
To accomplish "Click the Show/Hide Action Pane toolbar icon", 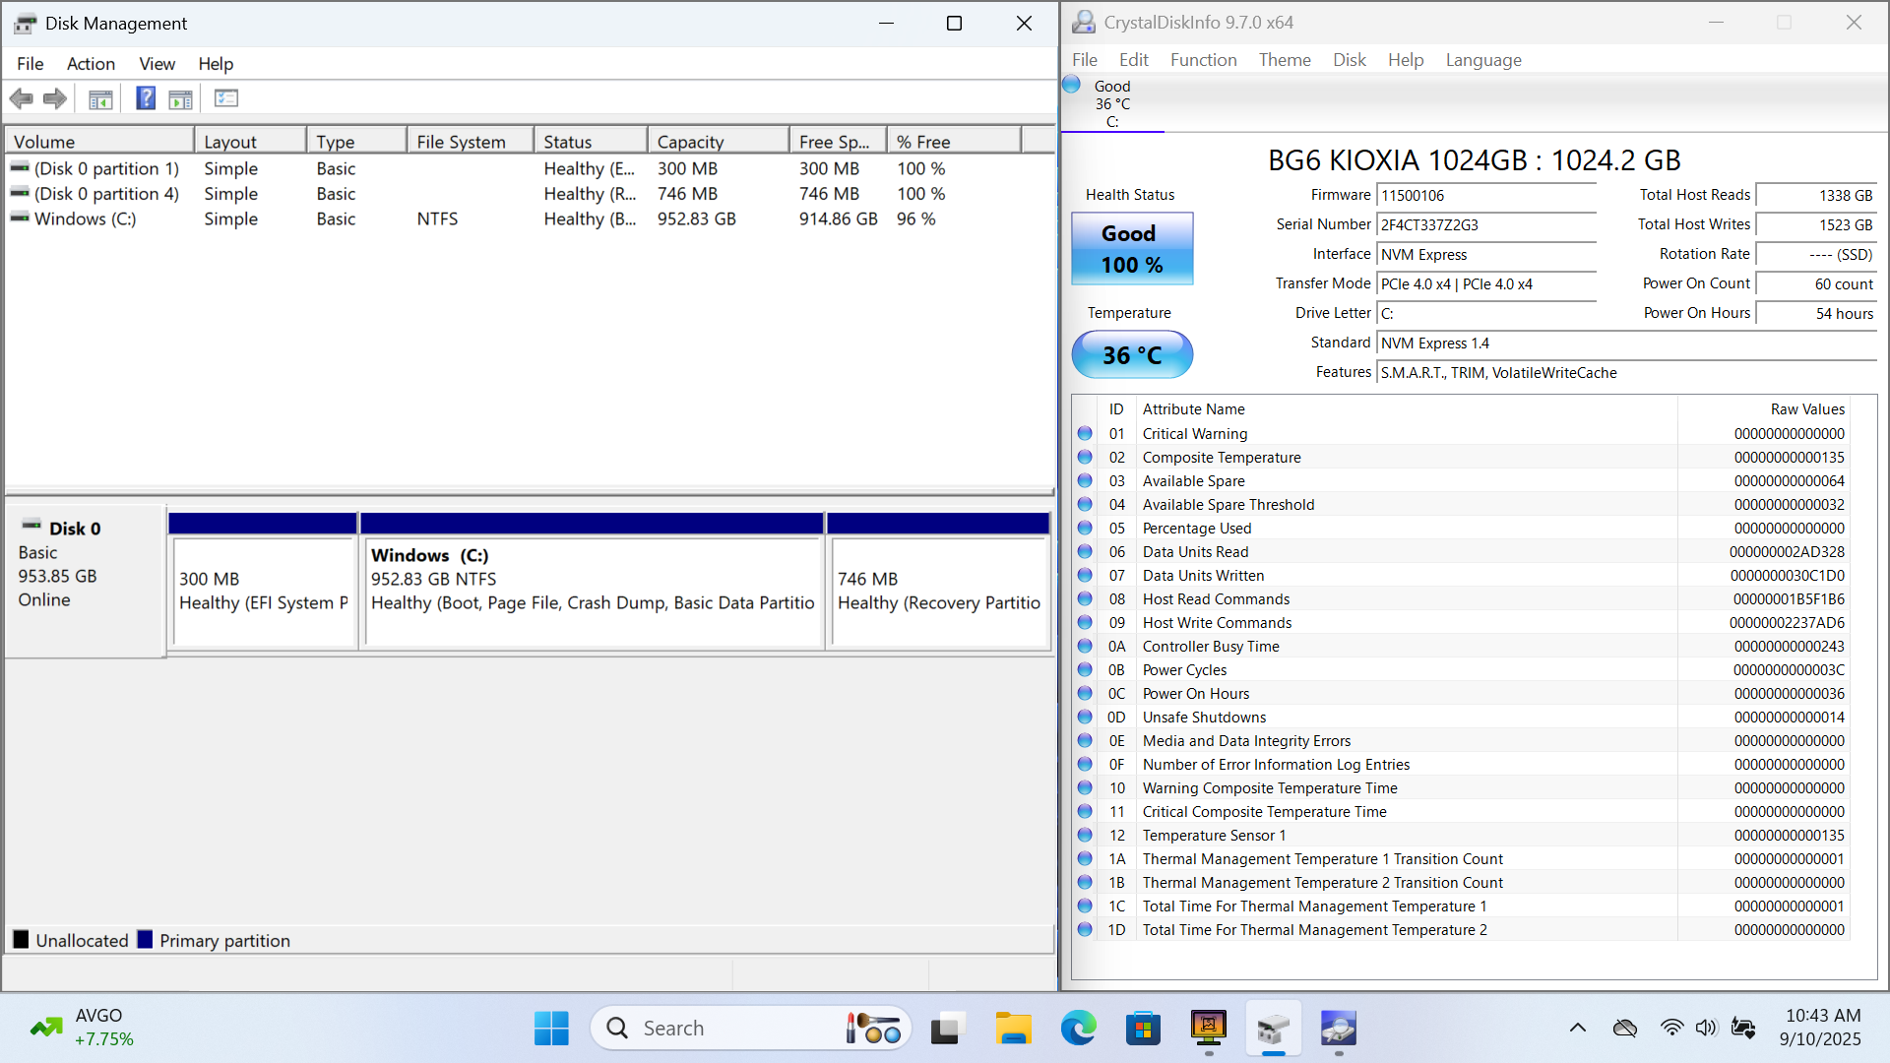I will click(x=181, y=98).
